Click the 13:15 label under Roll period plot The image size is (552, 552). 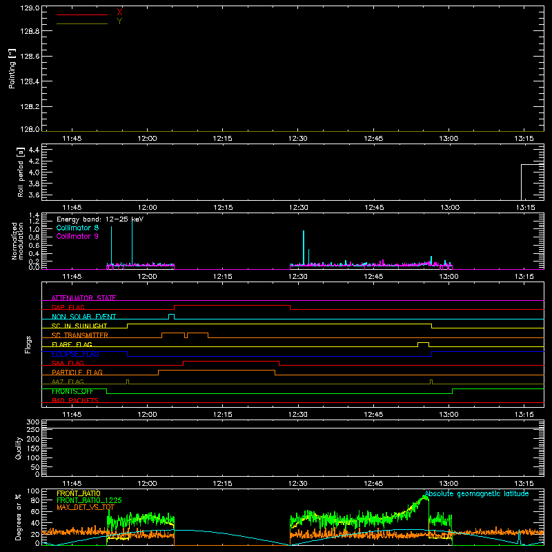pos(525,208)
